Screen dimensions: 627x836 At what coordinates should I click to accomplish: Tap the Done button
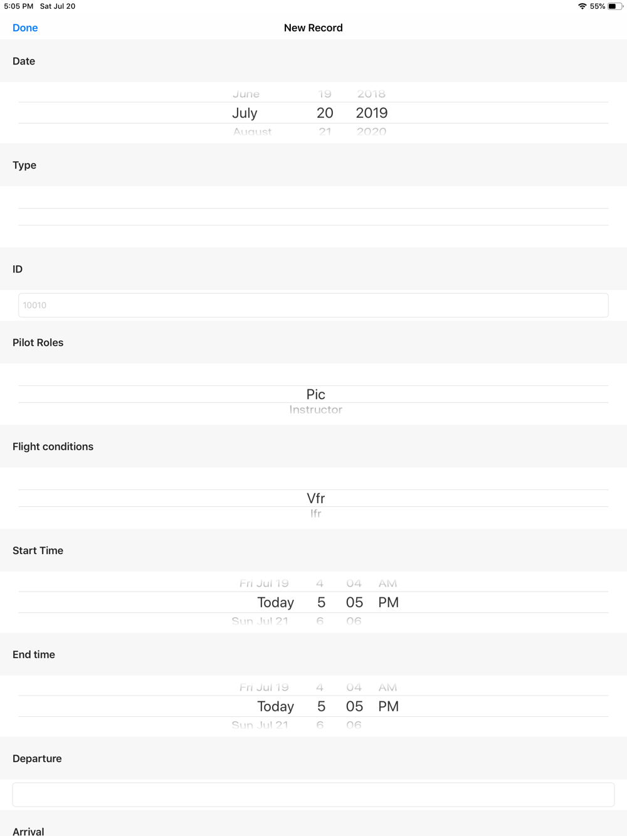pos(25,28)
